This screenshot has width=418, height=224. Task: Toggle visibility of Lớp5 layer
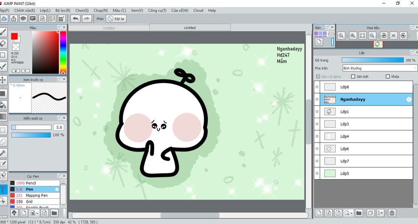click(x=317, y=173)
